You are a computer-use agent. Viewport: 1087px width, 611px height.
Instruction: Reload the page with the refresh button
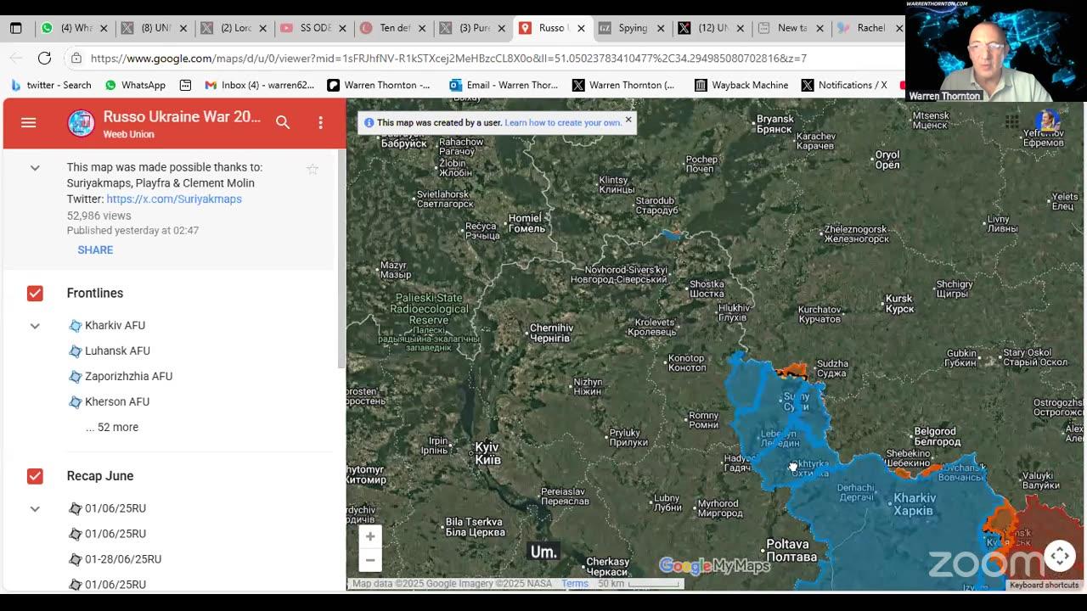[x=44, y=58]
